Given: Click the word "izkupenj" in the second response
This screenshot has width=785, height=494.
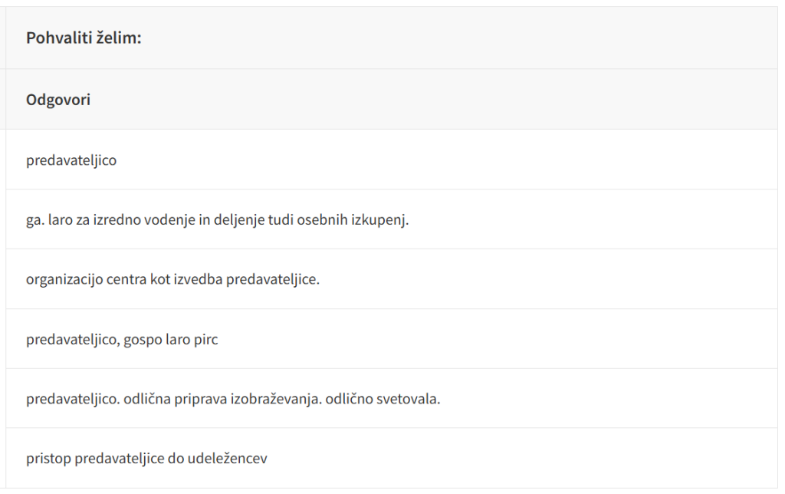Looking at the screenshot, I should pyautogui.click(x=385, y=220).
